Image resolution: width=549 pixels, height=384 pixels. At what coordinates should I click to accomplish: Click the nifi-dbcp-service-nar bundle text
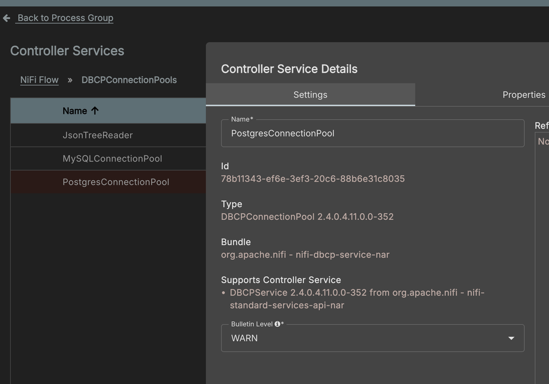(305, 255)
